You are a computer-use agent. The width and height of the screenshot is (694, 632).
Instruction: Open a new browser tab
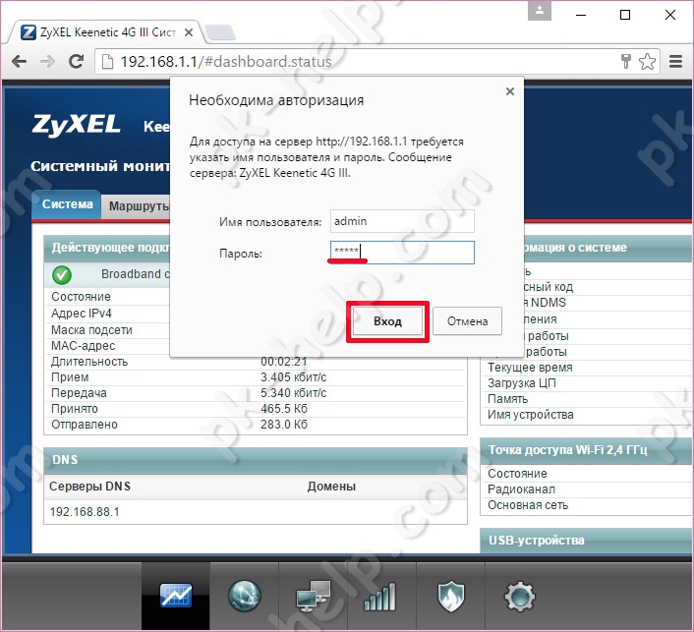(x=220, y=32)
